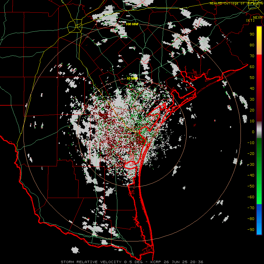Click the -90 value on the velocity scale
Screen dimensions: 264x264
(251, 230)
